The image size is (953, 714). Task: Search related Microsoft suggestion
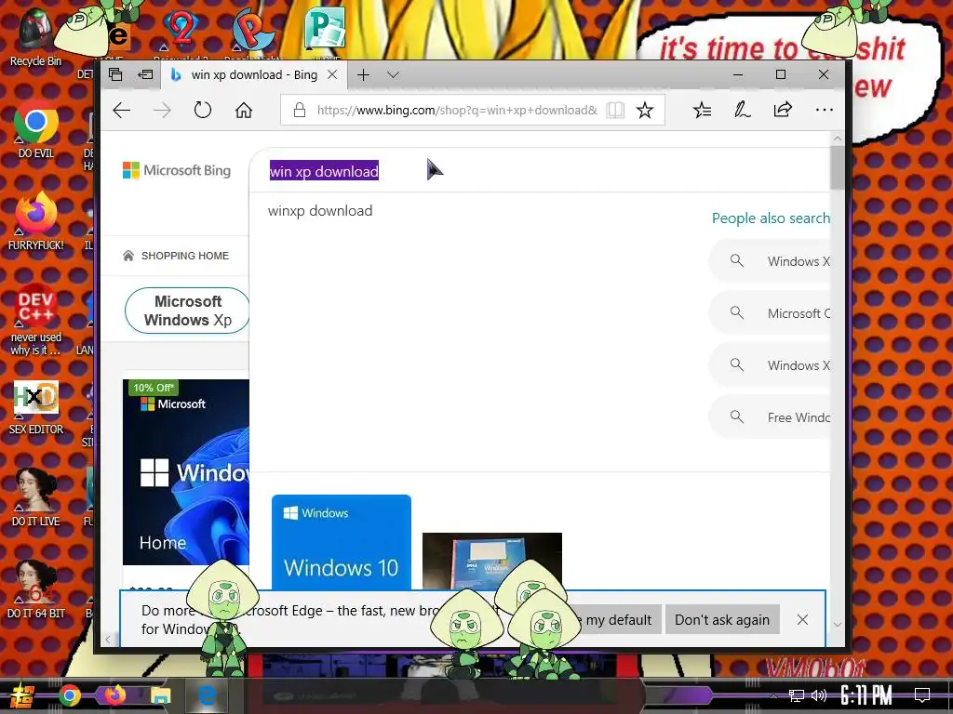click(771, 313)
